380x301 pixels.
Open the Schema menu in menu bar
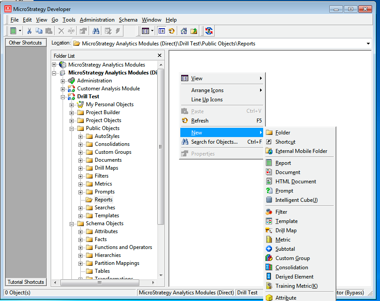point(128,20)
